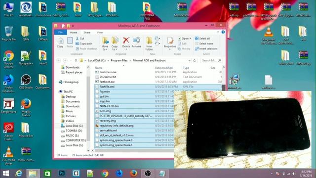Open VLC media player desktop shortcut
Screen dimensions: 316x178
coord(9,156)
